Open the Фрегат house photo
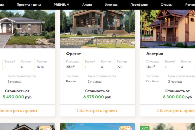The image size is (195, 130). [97, 29]
